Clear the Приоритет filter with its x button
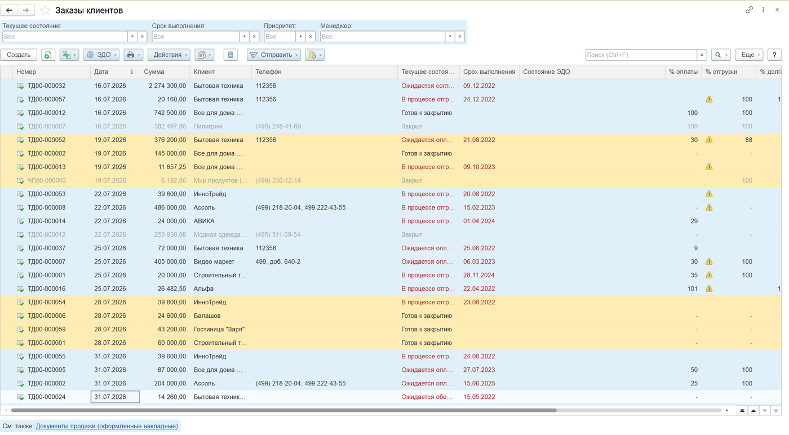The width and height of the screenshot is (789, 435). pos(311,37)
